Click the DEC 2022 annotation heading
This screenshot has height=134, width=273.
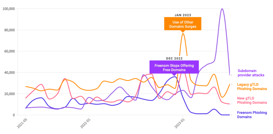pos(174,58)
